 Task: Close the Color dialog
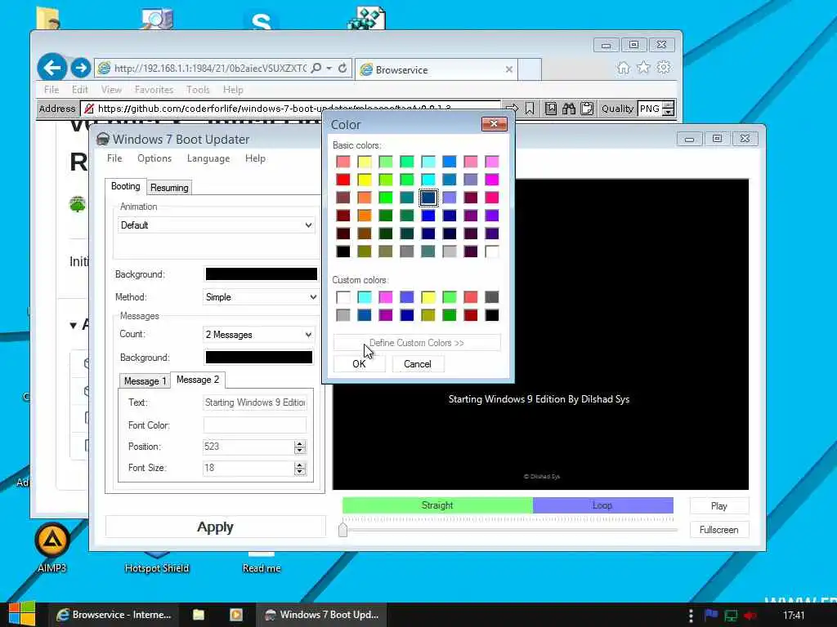494,124
